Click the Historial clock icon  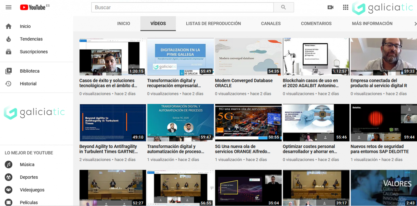coord(8,84)
